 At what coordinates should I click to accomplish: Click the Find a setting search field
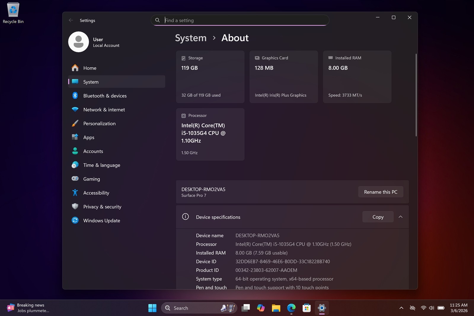pos(240,20)
